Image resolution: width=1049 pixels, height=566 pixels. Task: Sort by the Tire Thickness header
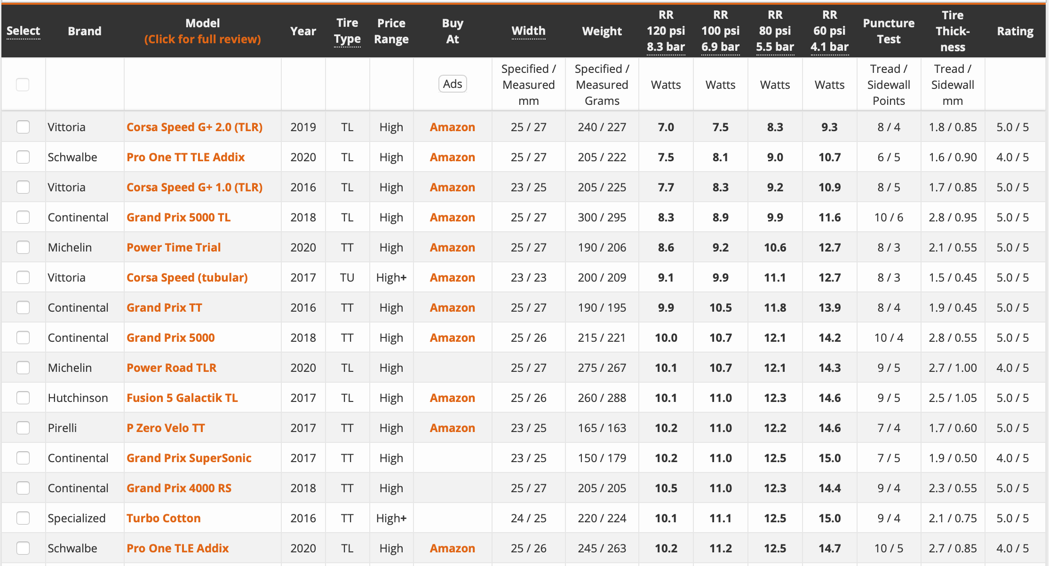coord(953,31)
